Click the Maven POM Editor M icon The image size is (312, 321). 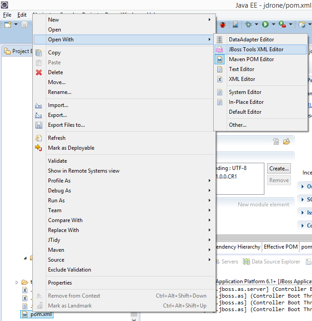coord(220,60)
